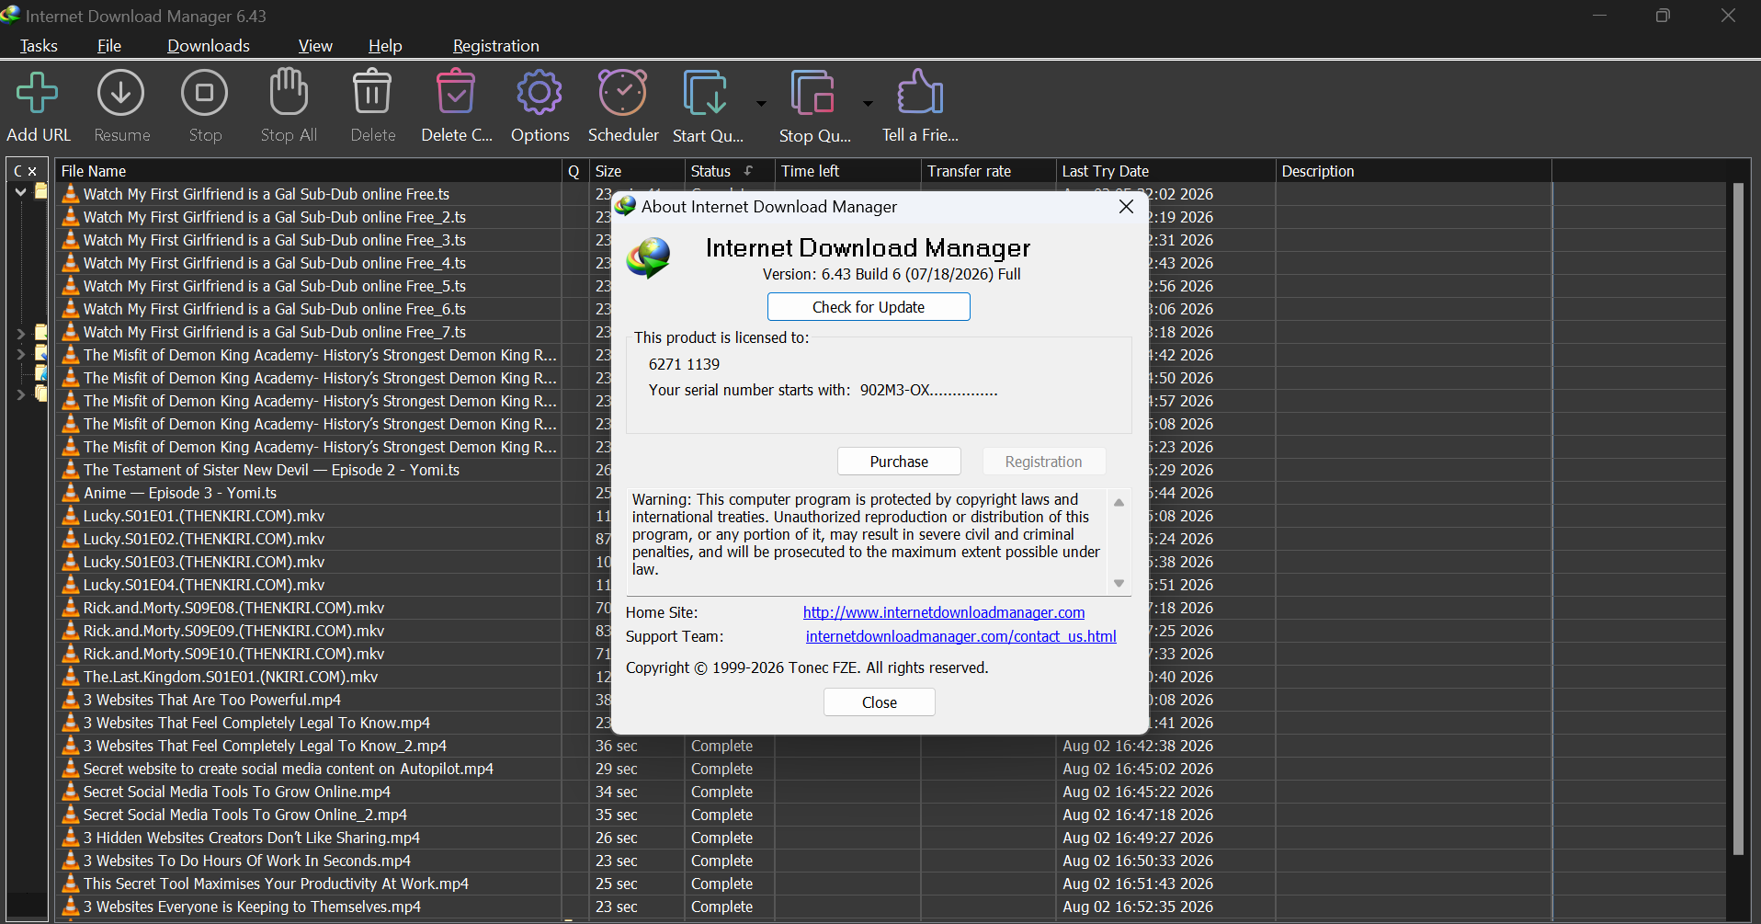1761x924 pixels.
Task: Expand the third category tree node
Action: [x=20, y=354]
